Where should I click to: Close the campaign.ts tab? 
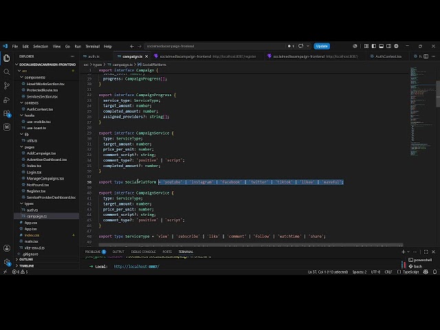tap(146, 56)
